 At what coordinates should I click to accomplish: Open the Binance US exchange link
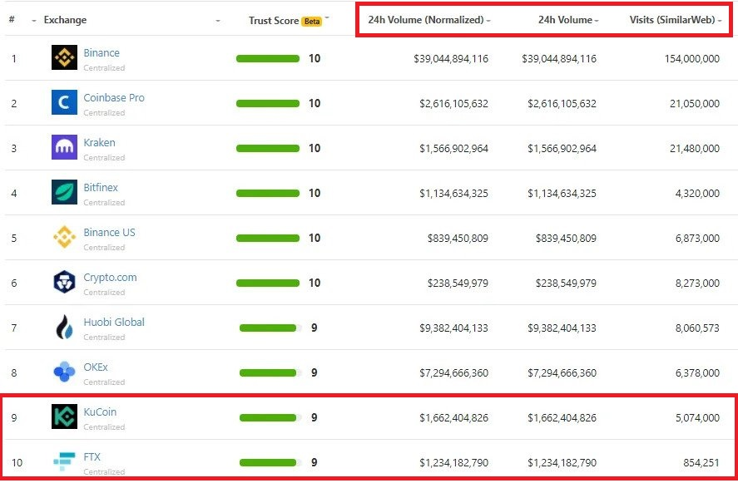(109, 232)
